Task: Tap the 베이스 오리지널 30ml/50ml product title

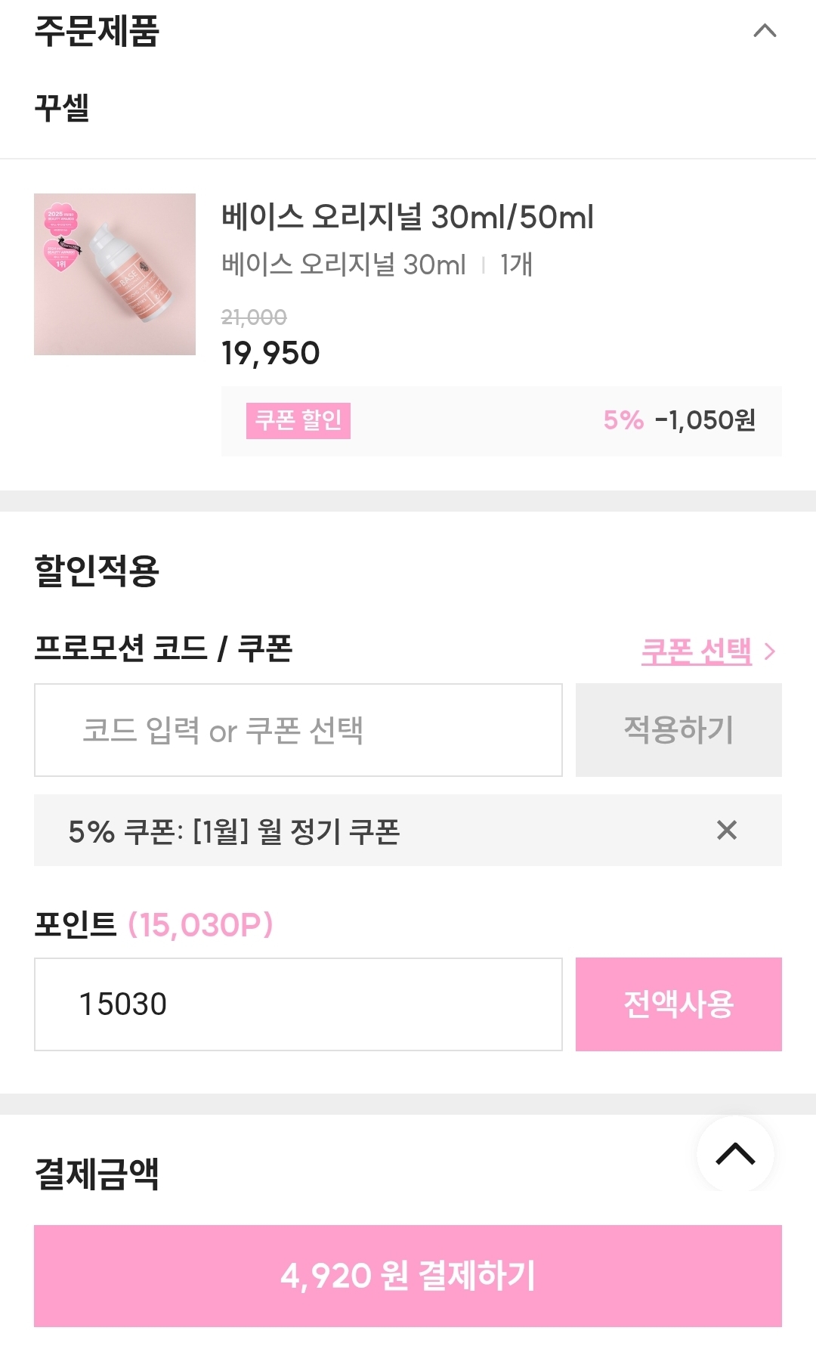Action: [407, 217]
